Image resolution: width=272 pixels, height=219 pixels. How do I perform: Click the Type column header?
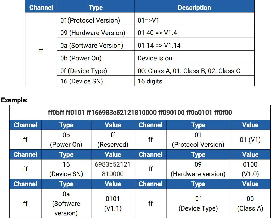click(95, 7)
